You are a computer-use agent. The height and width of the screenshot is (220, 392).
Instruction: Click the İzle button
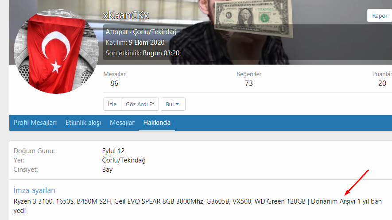(112, 104)
